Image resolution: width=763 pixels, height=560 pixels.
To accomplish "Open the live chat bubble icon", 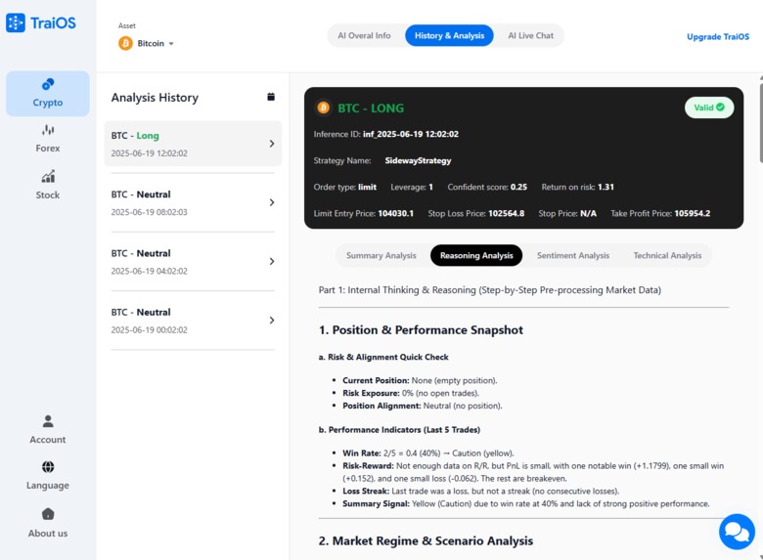I will point(737,532).
